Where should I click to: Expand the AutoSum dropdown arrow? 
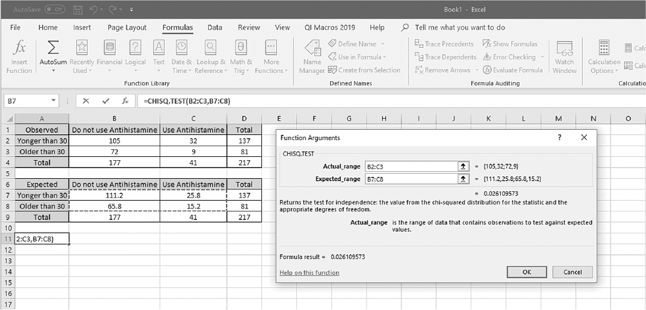(x=53, y=71)
